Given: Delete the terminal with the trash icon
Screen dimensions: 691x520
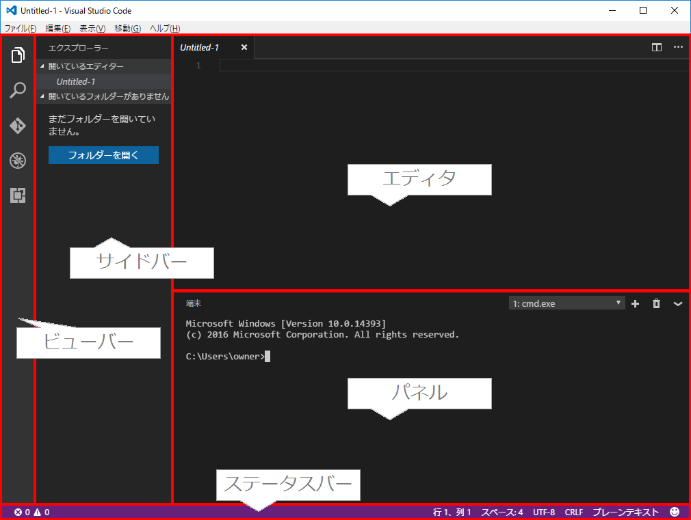Looking at the screenshot, I should 656,303.
